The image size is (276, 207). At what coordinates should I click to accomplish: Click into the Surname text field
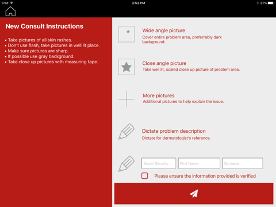click(243, 163)
